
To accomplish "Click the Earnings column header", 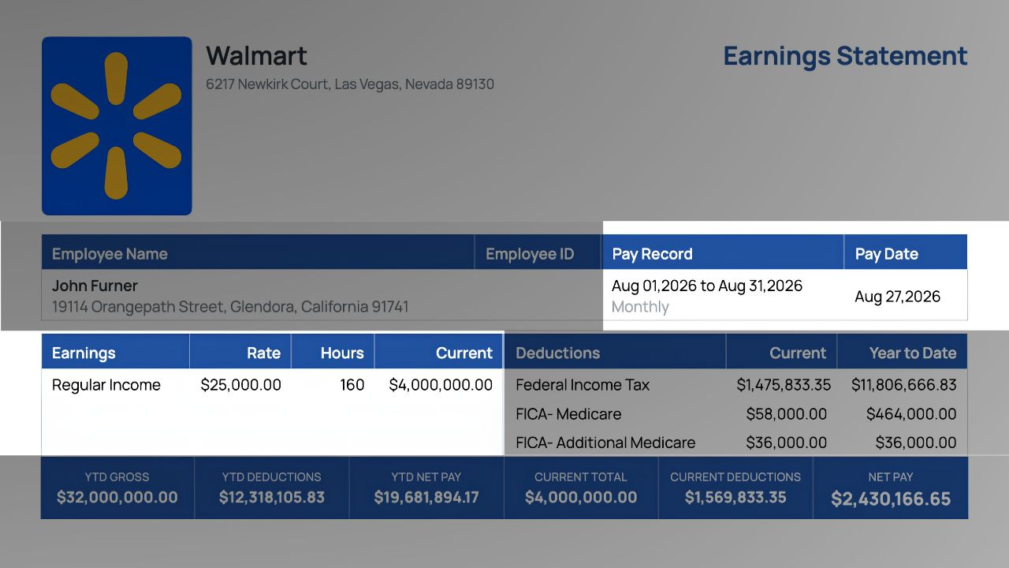I will pos(84,353).
